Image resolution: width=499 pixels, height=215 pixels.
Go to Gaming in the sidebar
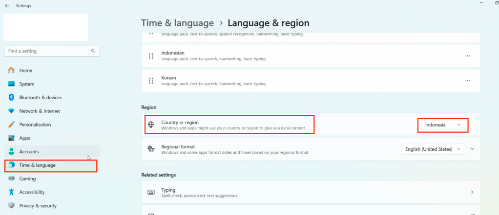pyautogui.click(x=27, y=179)
